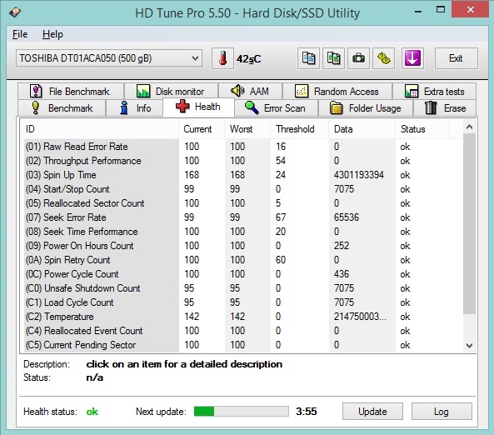Screen dimensions: 494x435
Task: Click the HD Tune app icon in title bar
Action: pos(15,12)
